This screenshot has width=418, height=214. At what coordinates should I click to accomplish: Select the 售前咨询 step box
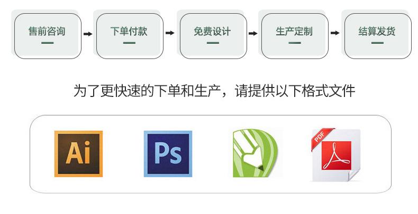48,36
